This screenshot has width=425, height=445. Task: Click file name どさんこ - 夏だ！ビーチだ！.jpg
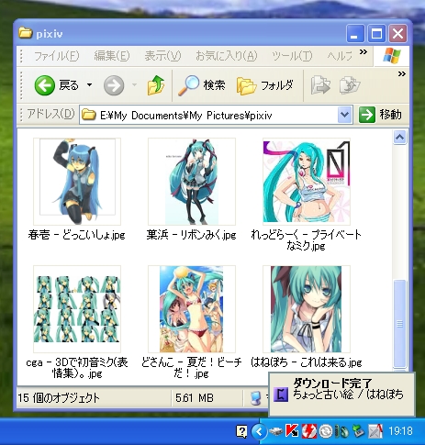coord(191,368)
